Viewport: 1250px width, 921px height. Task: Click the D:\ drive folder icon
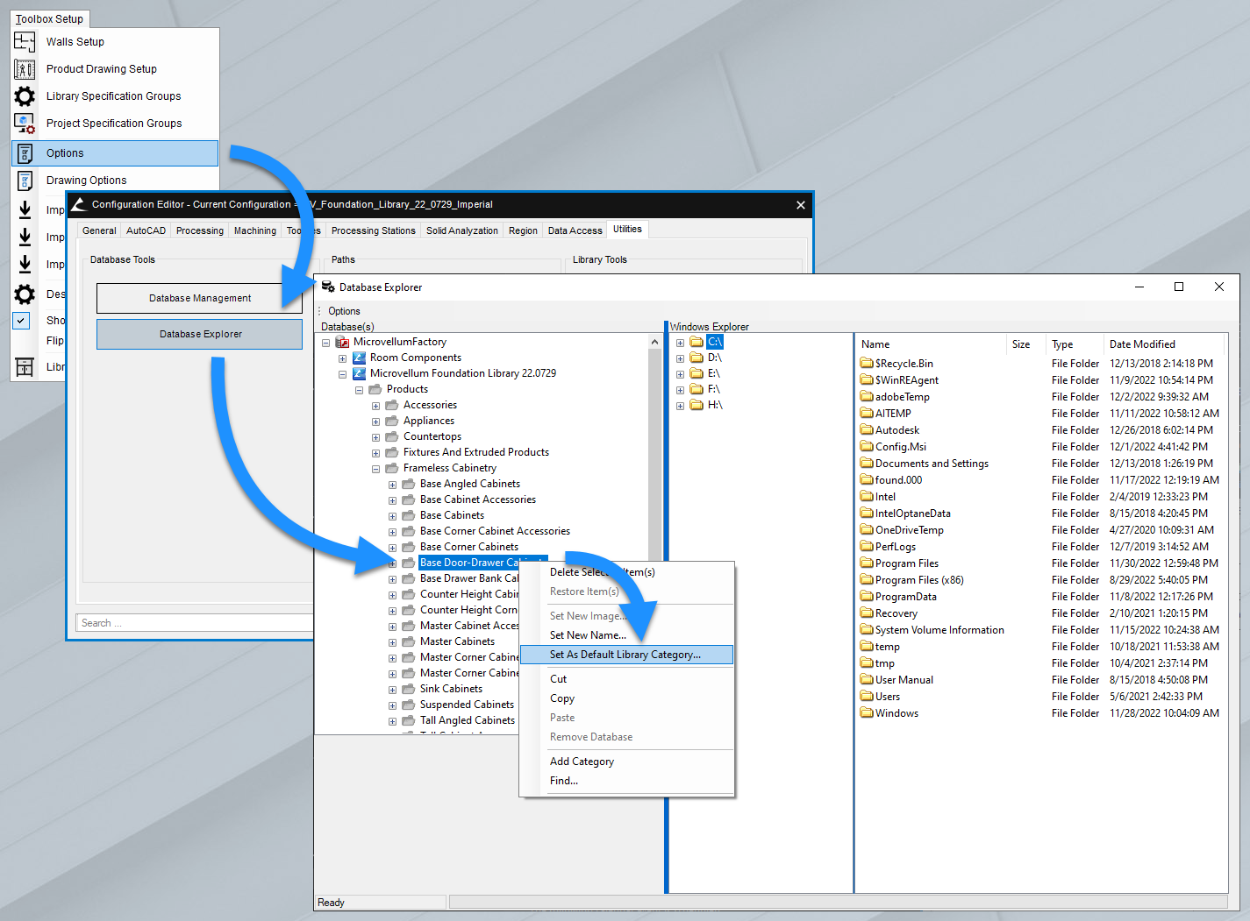click(696, 358)
